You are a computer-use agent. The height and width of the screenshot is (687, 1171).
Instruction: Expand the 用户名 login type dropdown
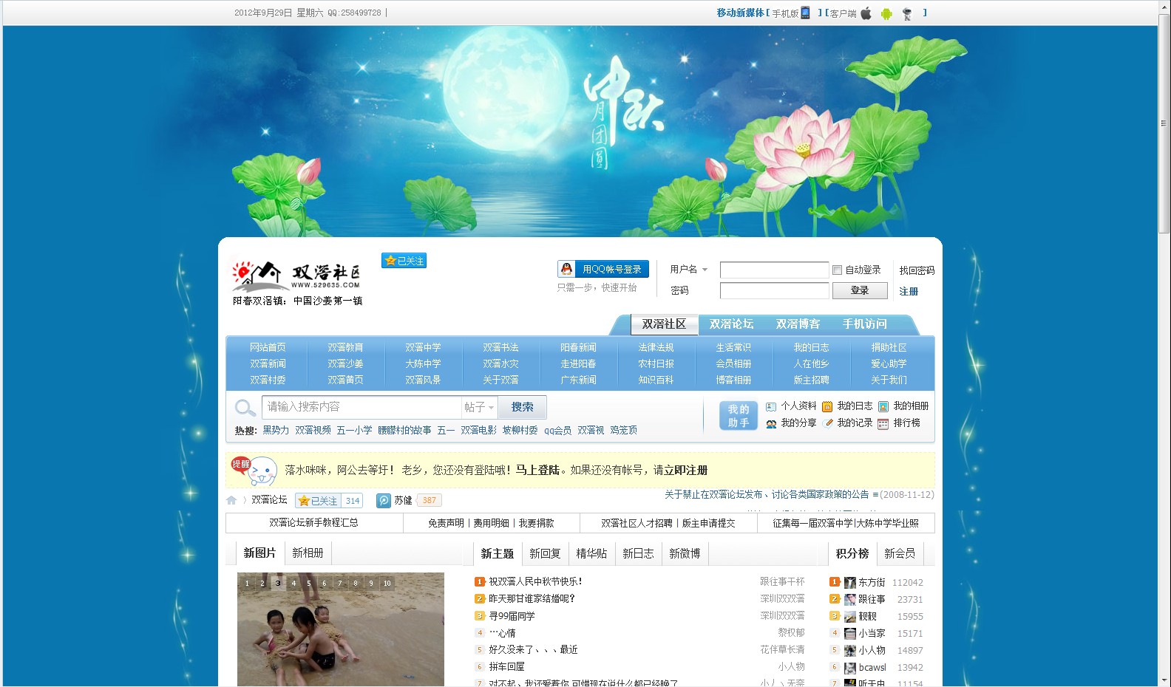[689, 270]
